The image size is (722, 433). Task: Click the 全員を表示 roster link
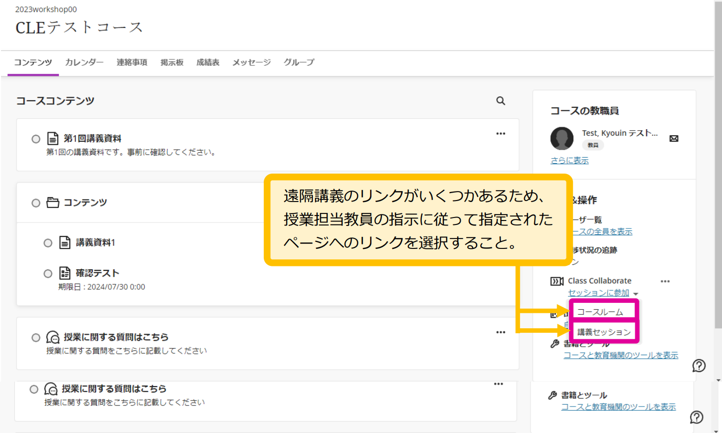click(602, 231)
